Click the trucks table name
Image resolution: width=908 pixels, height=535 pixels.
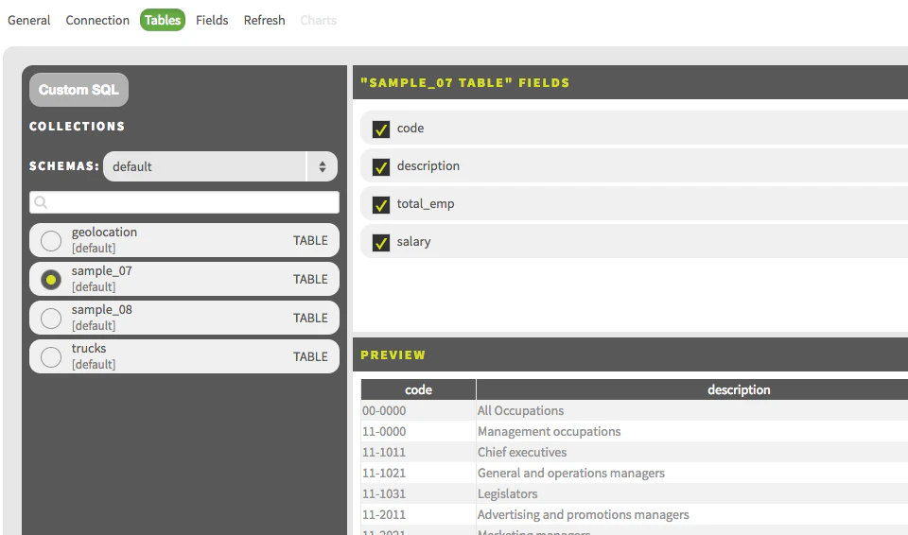click(89, 349)
